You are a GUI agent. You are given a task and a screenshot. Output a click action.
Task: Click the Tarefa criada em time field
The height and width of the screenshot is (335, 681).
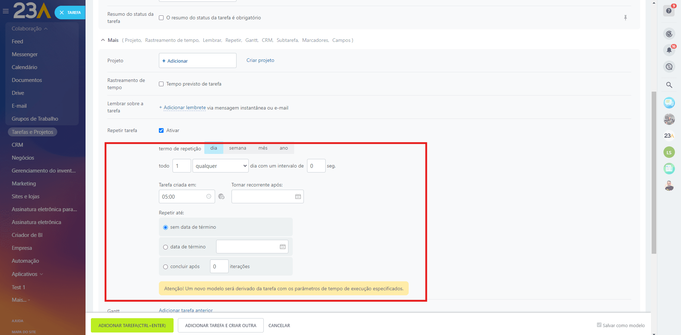click(x=183, y=196)
